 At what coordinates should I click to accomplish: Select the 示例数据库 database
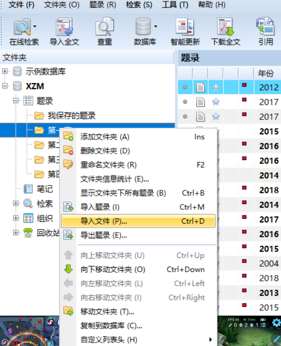coord(45,71)
